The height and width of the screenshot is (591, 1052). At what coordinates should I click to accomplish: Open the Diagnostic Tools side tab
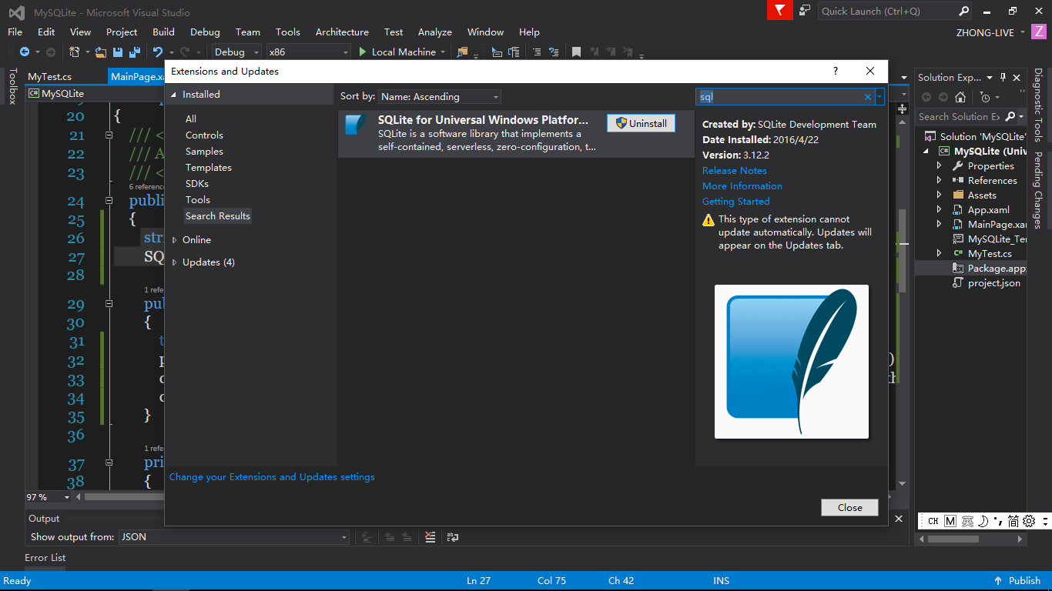(x=1038, y=105)
